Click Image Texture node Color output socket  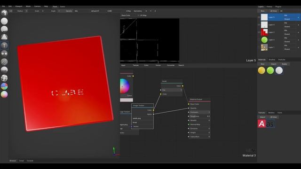click(x=153, y=110)
